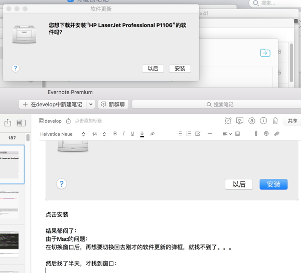Insert horizontal rule
301x273 pixels.
pos(210,134)
